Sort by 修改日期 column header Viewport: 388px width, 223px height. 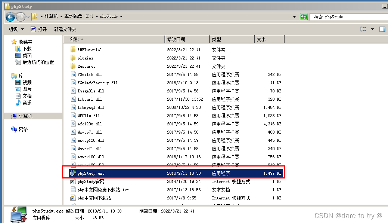pos(187,39)
